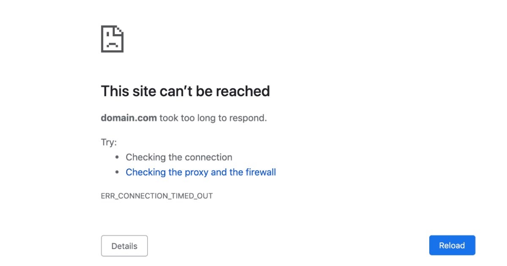Click the 'Checking the connection' suggestion

point(179,157)
